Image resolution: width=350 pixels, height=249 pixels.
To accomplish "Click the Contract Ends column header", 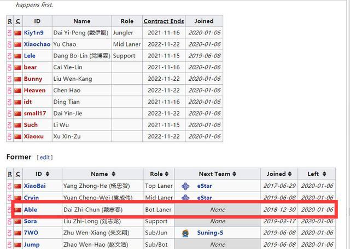I will (x=164, y=21).
